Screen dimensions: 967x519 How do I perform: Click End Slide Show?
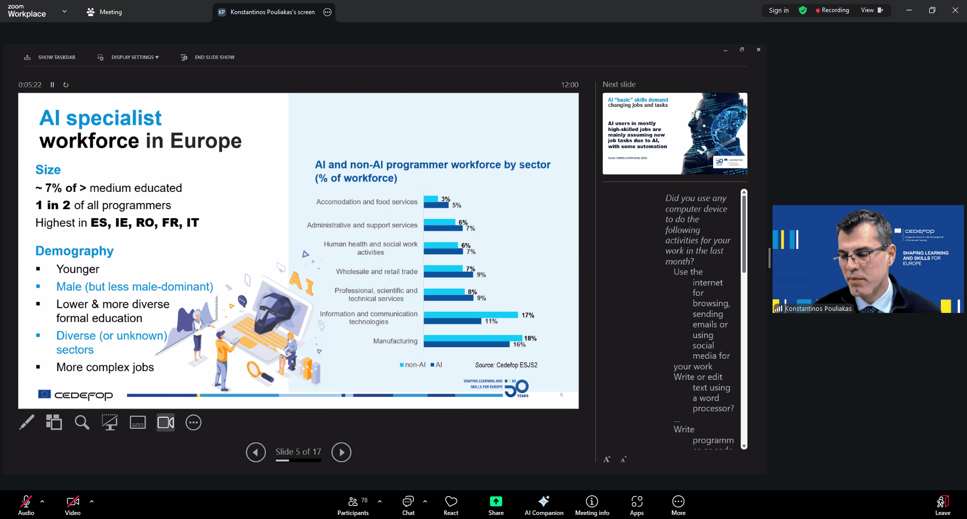click(x=209, y=57)
